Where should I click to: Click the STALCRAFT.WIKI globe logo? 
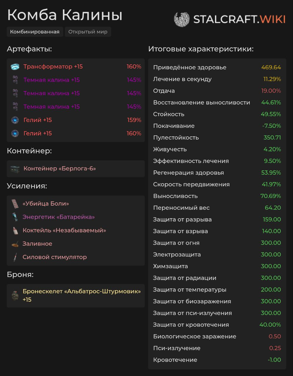[x=182, y=19]
